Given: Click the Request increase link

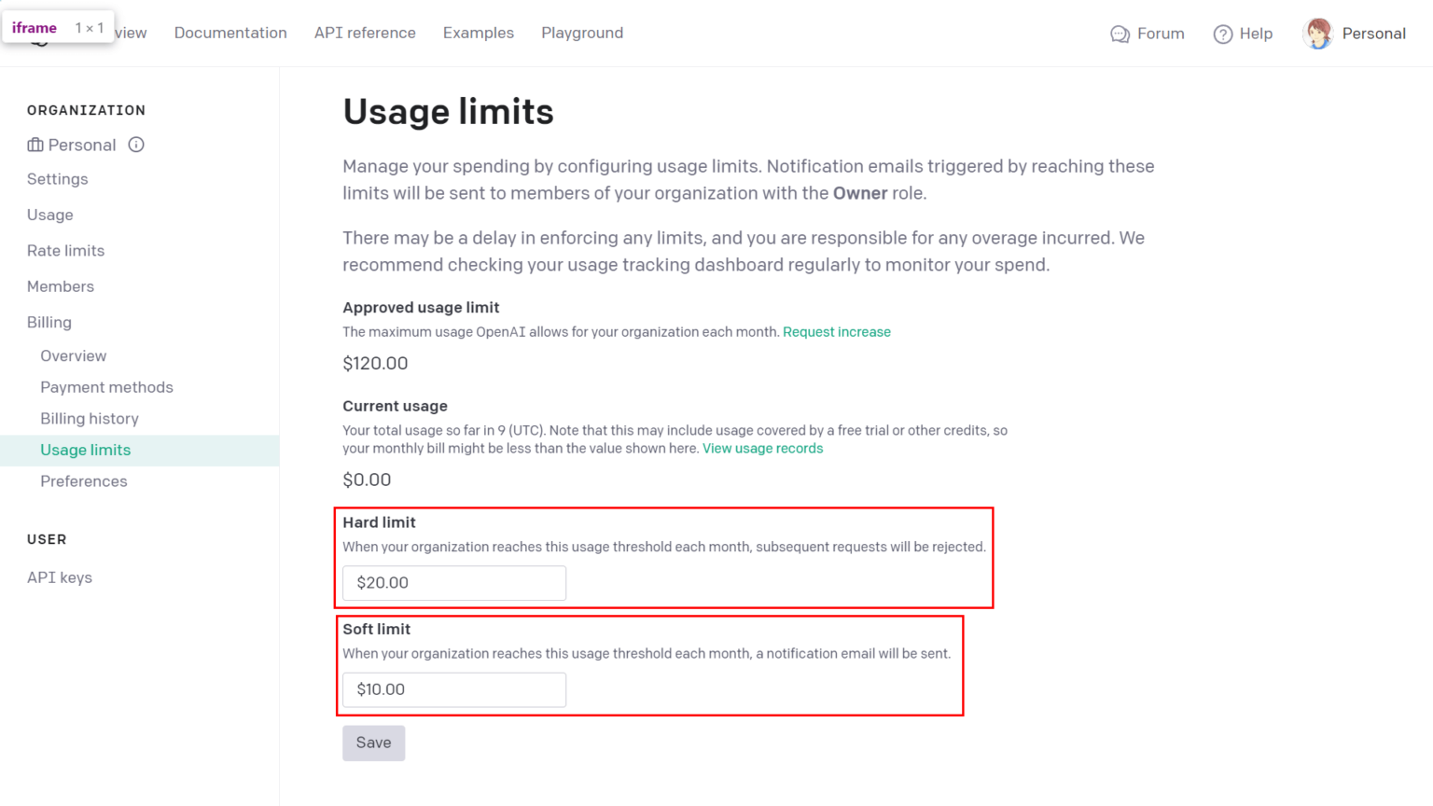Looking at the screenshot, I should click(x=836, y=331).
